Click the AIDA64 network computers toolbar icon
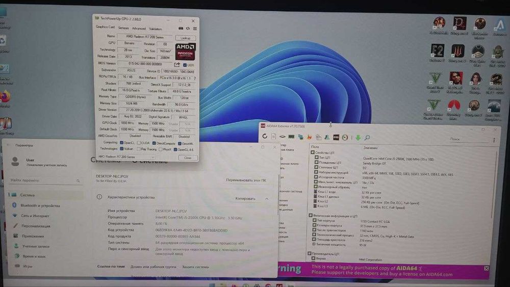The height and width of the screenshot is (287, 510). pos(300,137)
